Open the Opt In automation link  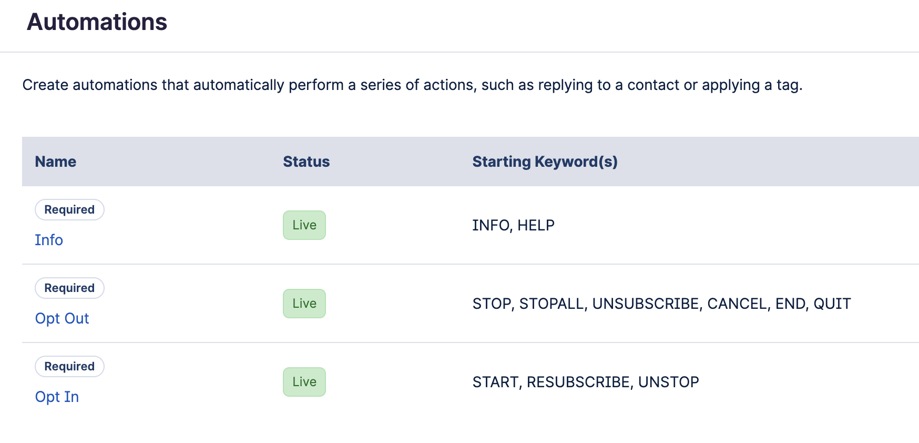point(57,397)
